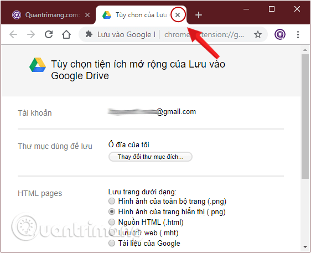Click the vertical scrollbar thumb
The height and width of the screenshot is (253, 311).
coord(305,116)
